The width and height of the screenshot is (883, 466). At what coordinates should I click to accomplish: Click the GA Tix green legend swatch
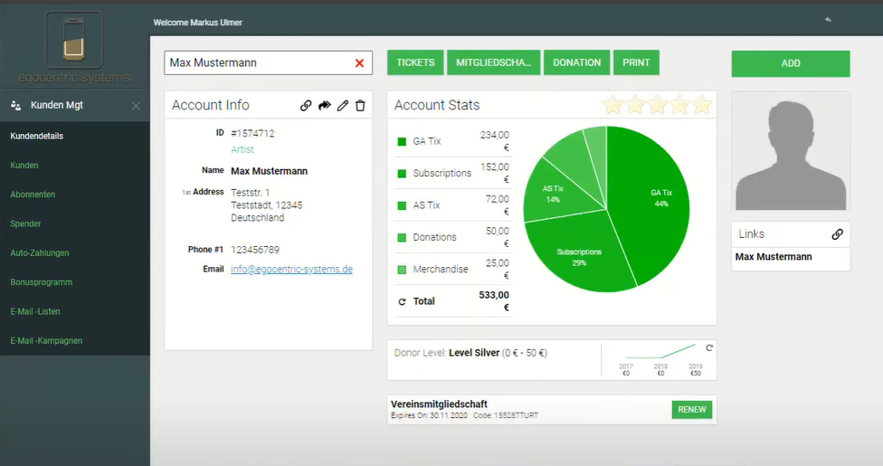click(x=402, y=142)
